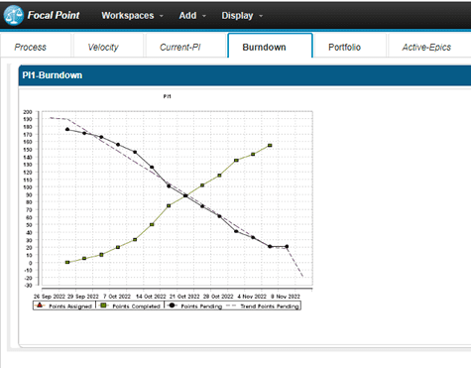This screenshot has width=471, height=368.
Task: Expand the Workspaces dropdown arrow
Action: click(x=162, y=16)
